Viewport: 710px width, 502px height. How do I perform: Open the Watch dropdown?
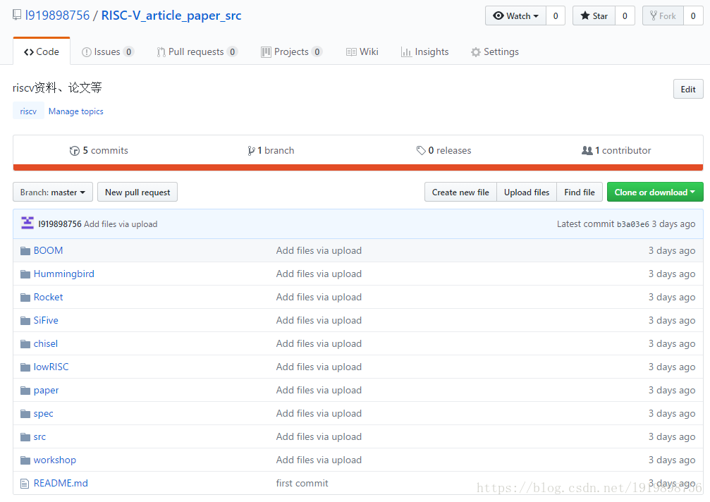click(515, 16)
